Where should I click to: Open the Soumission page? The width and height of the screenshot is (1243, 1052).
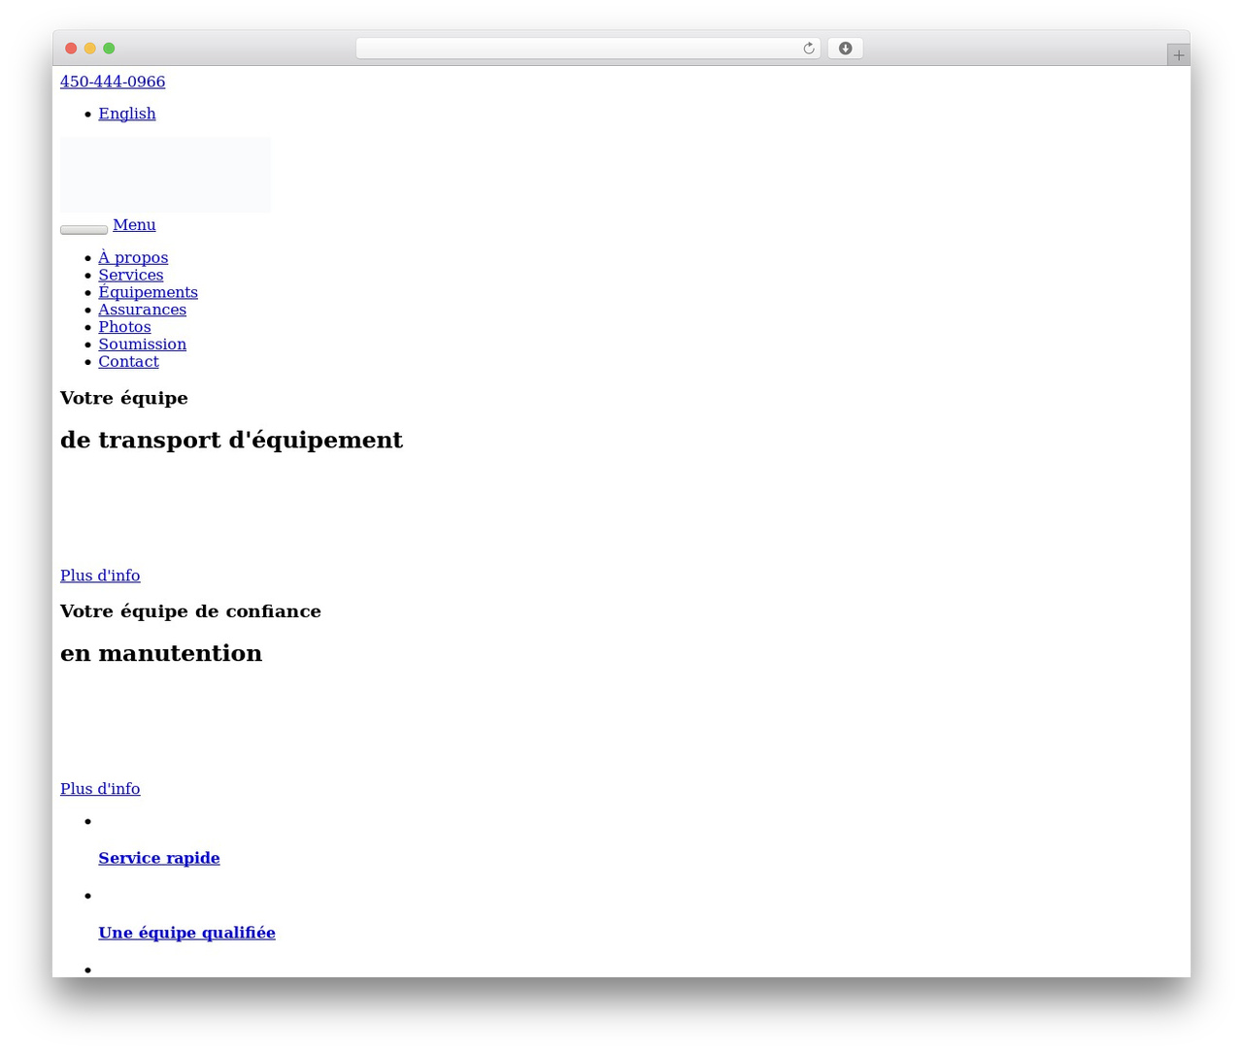[x=142, y=345]
